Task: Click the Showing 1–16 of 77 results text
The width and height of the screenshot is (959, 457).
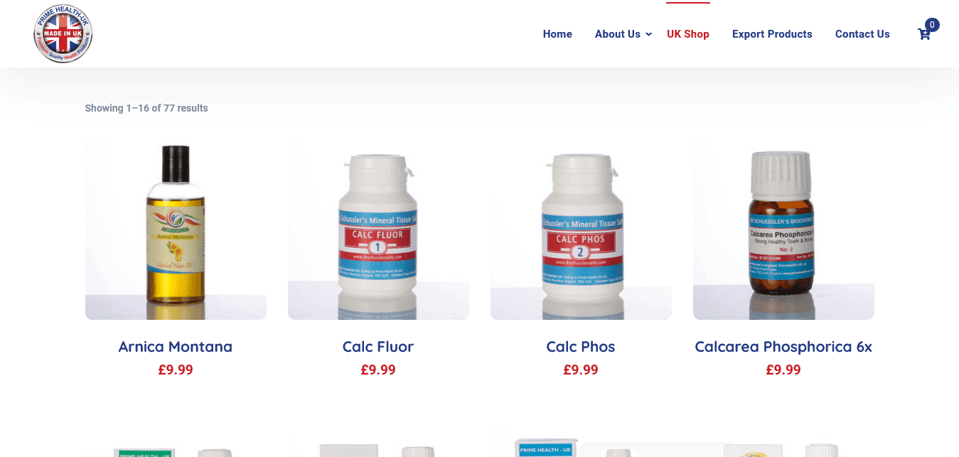Action: click(146, 108)
